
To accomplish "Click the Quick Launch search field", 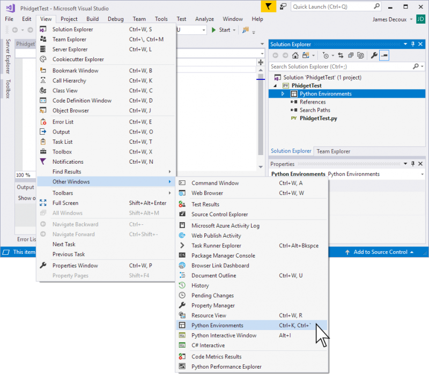I will (336, 6).
